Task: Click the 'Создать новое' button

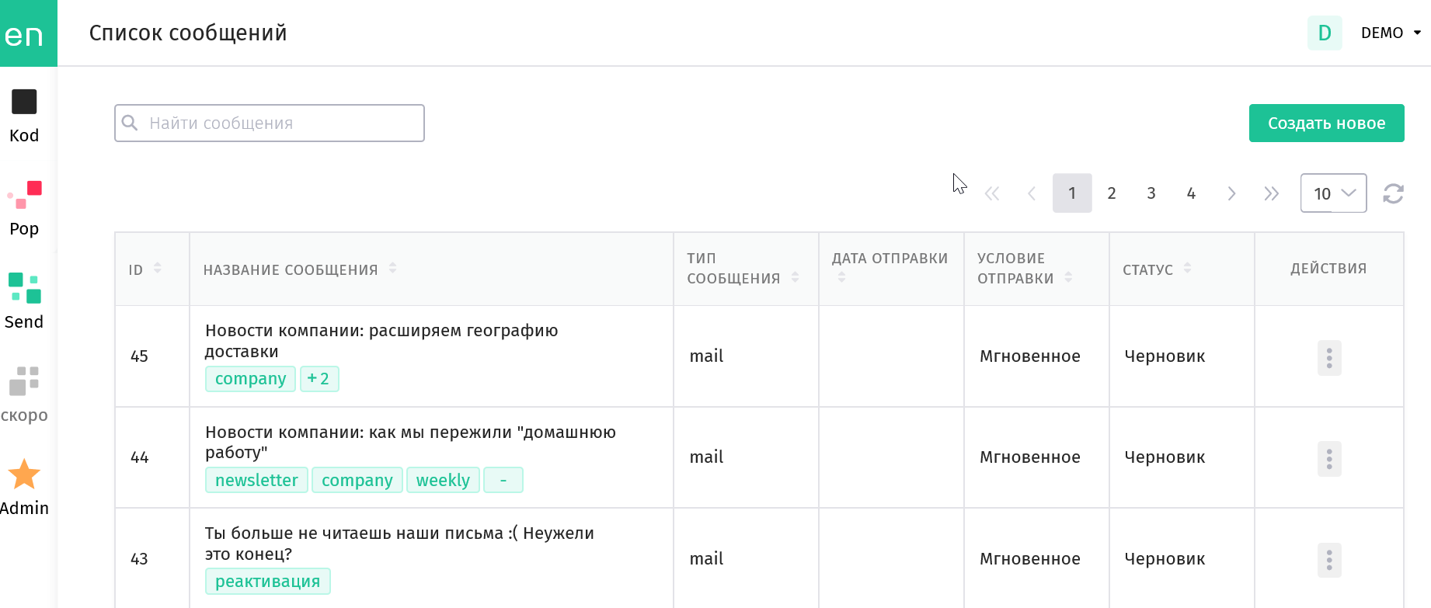Action: [1327, 123]
